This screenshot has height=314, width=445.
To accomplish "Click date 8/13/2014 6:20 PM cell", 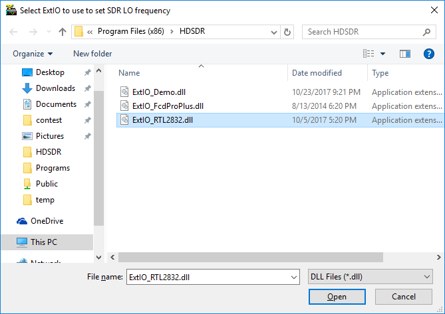I will [x=324, y=106].
